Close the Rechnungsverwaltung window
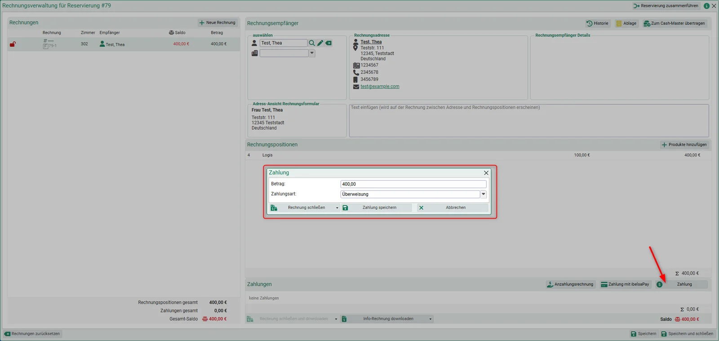 click(x=714, y=6)
